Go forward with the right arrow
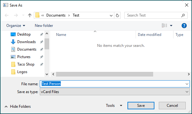The width and height of the screenshot is (192, 114). tap(16, 15)
